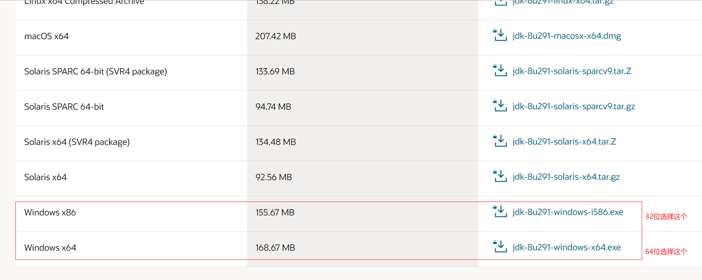The height and width of the screenshot is (280, 702).
Task: Click the 168.67 MB size cell
Action: (275, 248)
